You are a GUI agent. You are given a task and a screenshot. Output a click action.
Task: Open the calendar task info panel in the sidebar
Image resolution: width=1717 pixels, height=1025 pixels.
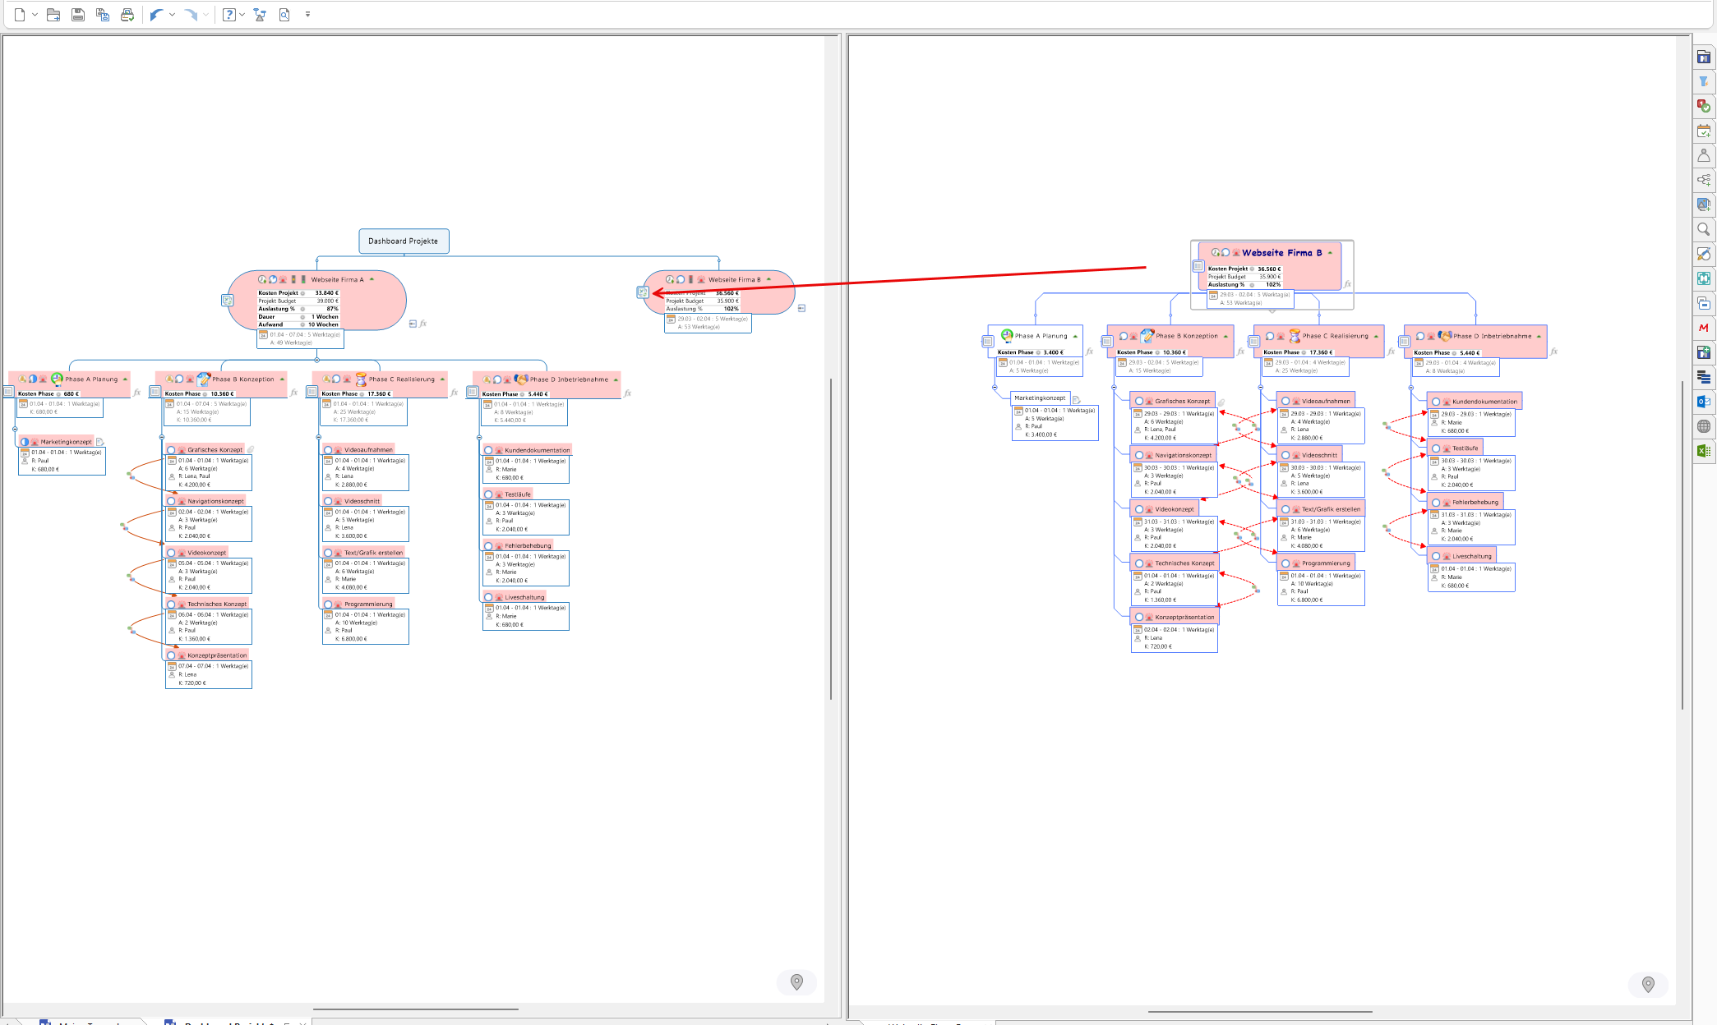pos(1704,131)
